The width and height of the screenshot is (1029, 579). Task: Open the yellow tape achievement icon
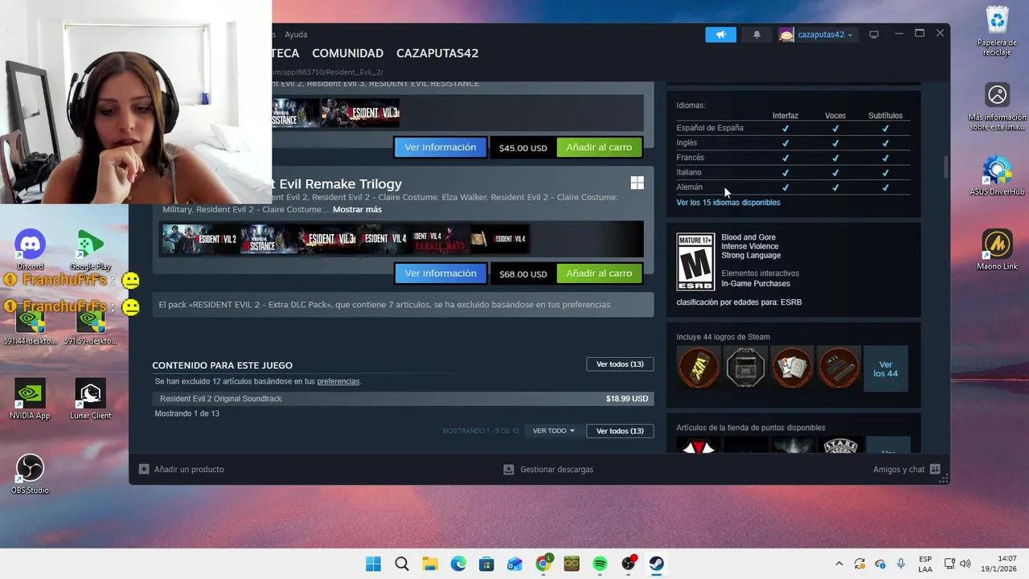pyautogui.click(x=699, y=368)
